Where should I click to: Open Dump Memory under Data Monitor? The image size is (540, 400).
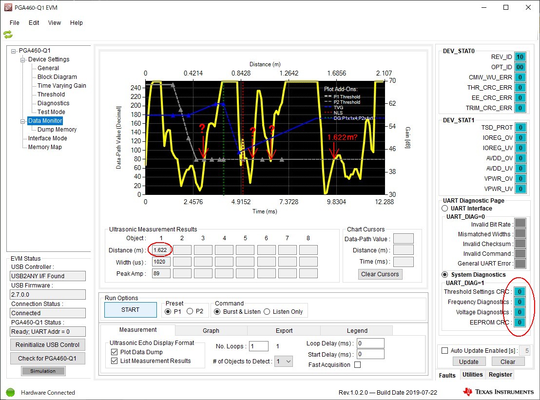(x=57, y=130)
